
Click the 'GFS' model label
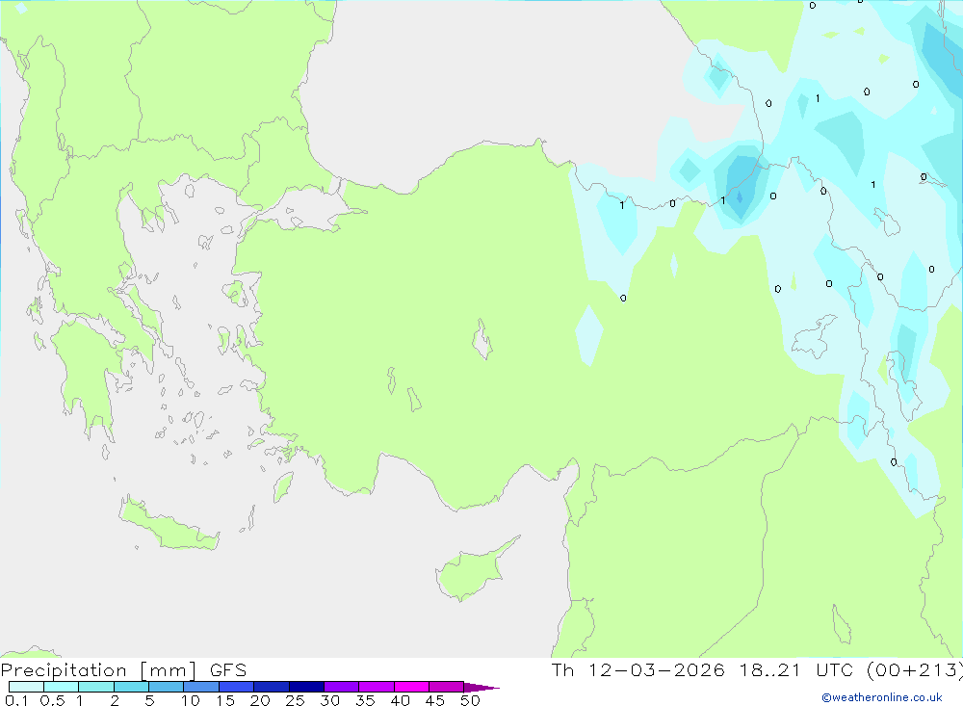[x=228, y=670]
